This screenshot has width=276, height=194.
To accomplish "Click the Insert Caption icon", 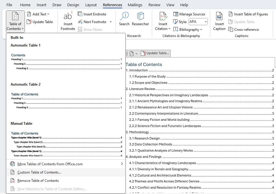I will [219, 16].
